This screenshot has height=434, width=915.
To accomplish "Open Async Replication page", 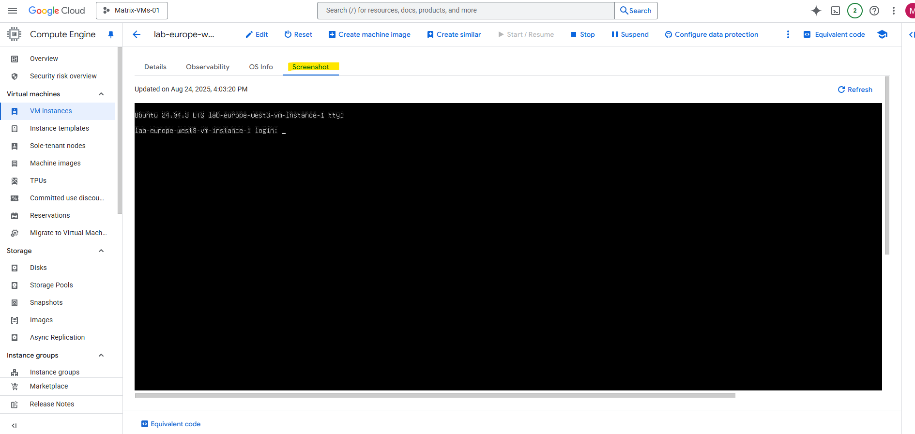I will click(x=58, y=337).
